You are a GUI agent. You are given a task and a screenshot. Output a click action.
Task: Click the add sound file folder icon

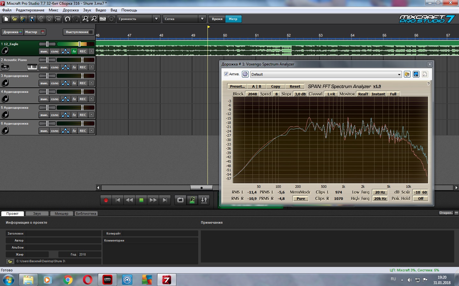[x=23, y=19]
